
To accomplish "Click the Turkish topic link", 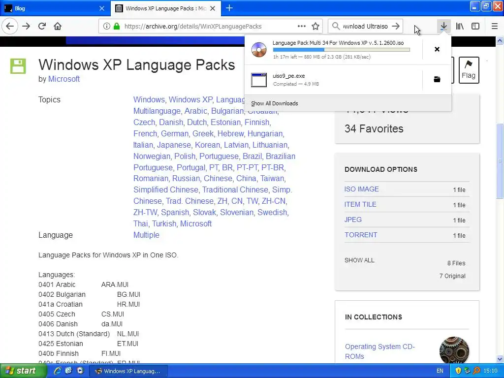I will (164, 223).
